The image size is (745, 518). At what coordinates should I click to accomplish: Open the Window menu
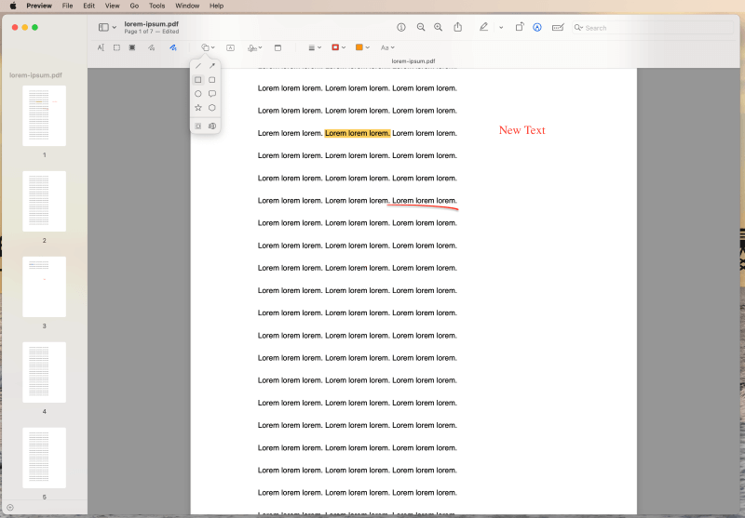187,6
